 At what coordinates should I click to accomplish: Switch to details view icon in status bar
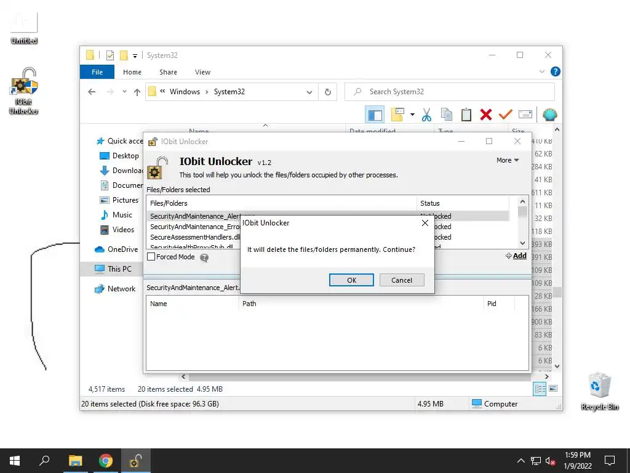pos(540,389)
